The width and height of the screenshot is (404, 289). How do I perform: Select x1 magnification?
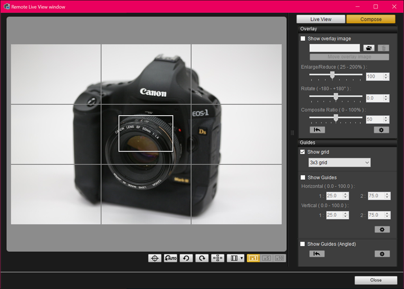[x=253, y=258]
